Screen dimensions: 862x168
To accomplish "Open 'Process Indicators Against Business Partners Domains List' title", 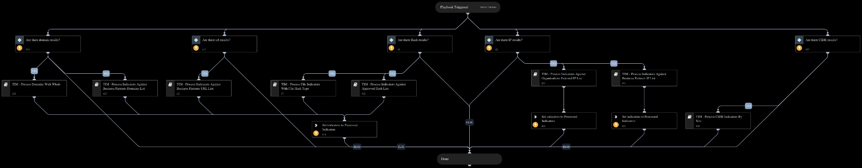I will coord(125,86).
